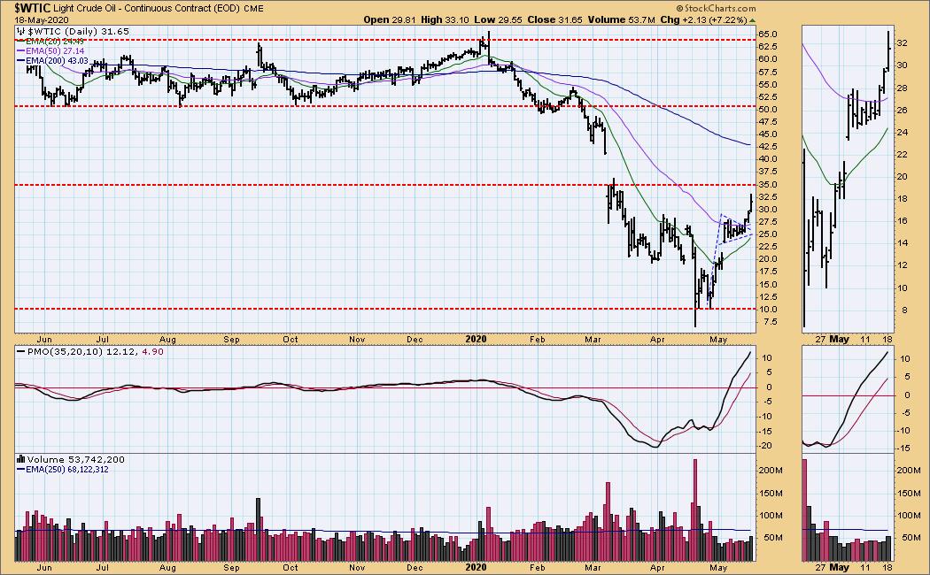Click the CME exchange label
The height and width of the screenshot is (575, 930).
click(254, 8)
